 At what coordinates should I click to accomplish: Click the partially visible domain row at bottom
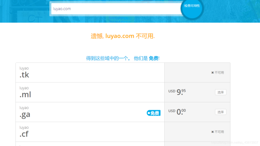click(x=123, y=144)
